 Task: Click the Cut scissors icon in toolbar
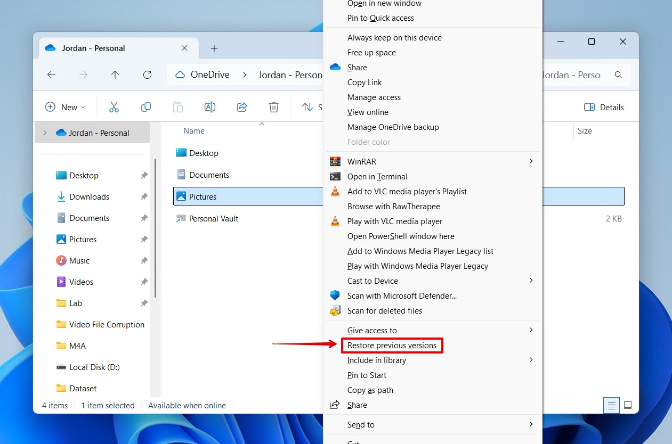(114, 107)
